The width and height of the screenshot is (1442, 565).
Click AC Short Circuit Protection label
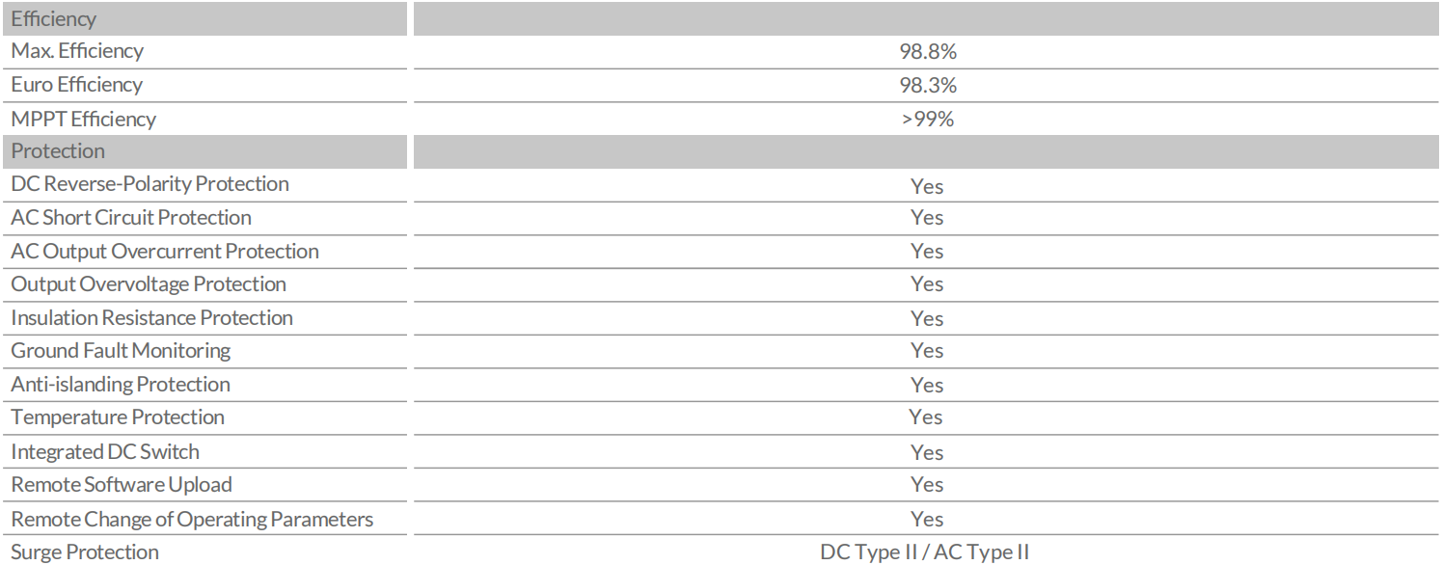[131, 217]
